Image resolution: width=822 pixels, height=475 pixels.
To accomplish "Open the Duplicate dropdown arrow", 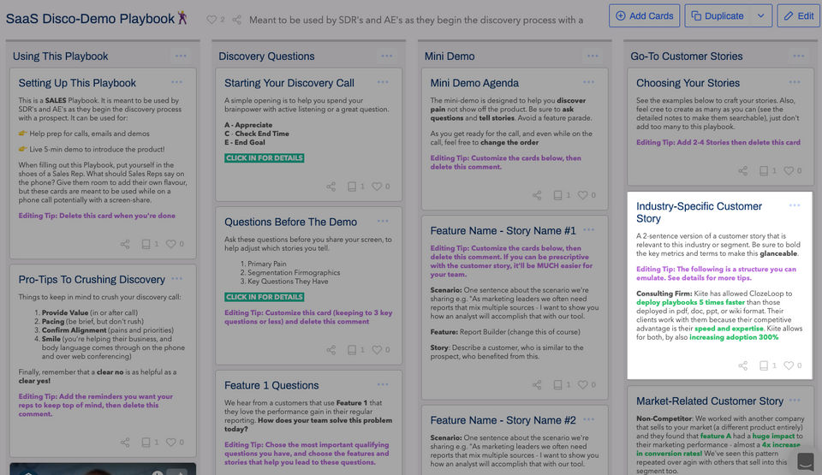I will [x=760, y=15].
